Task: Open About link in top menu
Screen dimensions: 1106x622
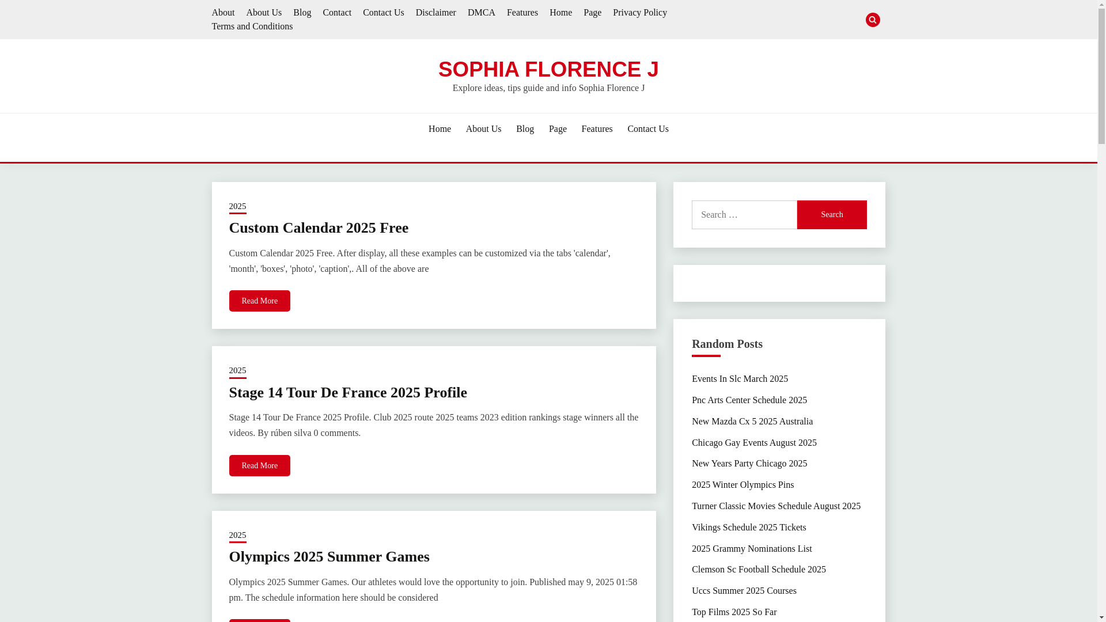Action: click(223, 13)
